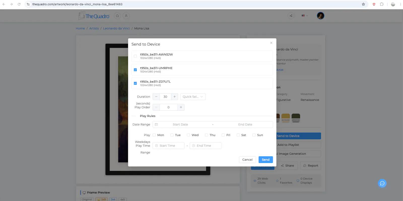Viewport: 403px width, 201px height.
Task: Click the Share button with icon
Action: 287,166
